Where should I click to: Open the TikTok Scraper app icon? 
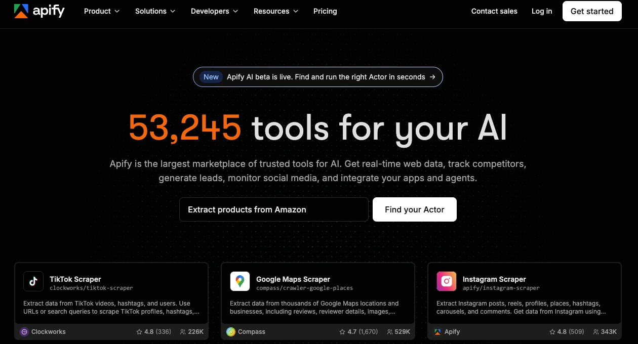[x=33, y=281]
